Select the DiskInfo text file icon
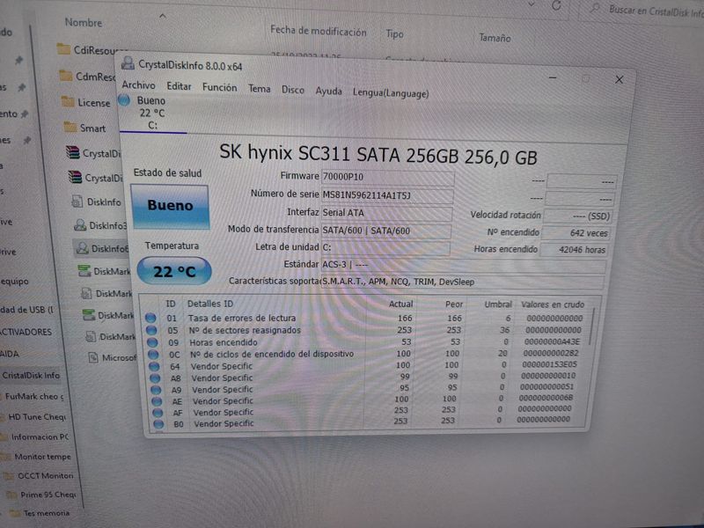 pos(77,202)
